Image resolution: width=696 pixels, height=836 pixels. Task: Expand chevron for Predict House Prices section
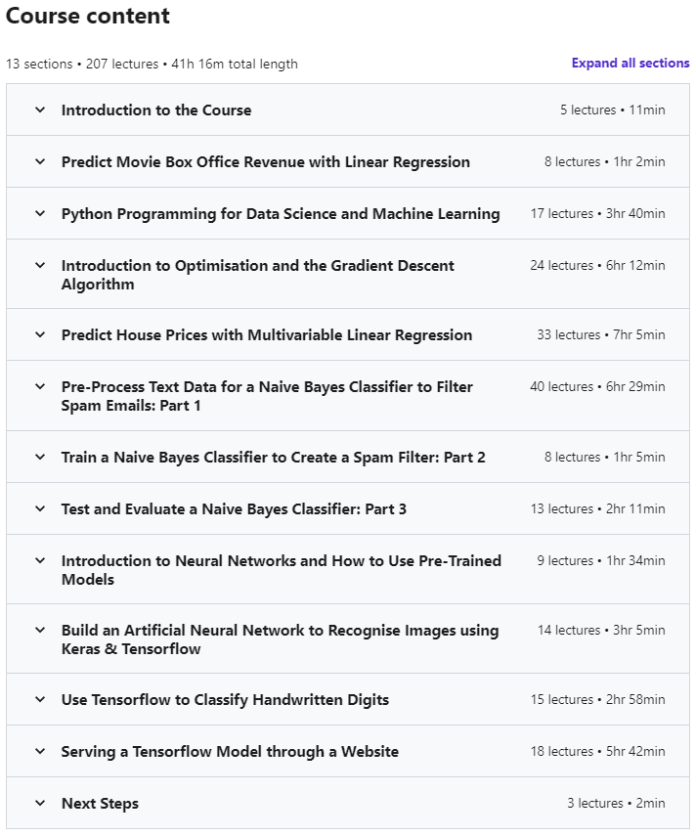pos(40,335)
